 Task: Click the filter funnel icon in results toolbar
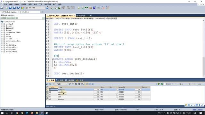(x=159, y=84)
